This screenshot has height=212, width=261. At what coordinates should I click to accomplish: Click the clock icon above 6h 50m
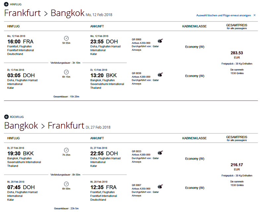[x=66, y=184]
